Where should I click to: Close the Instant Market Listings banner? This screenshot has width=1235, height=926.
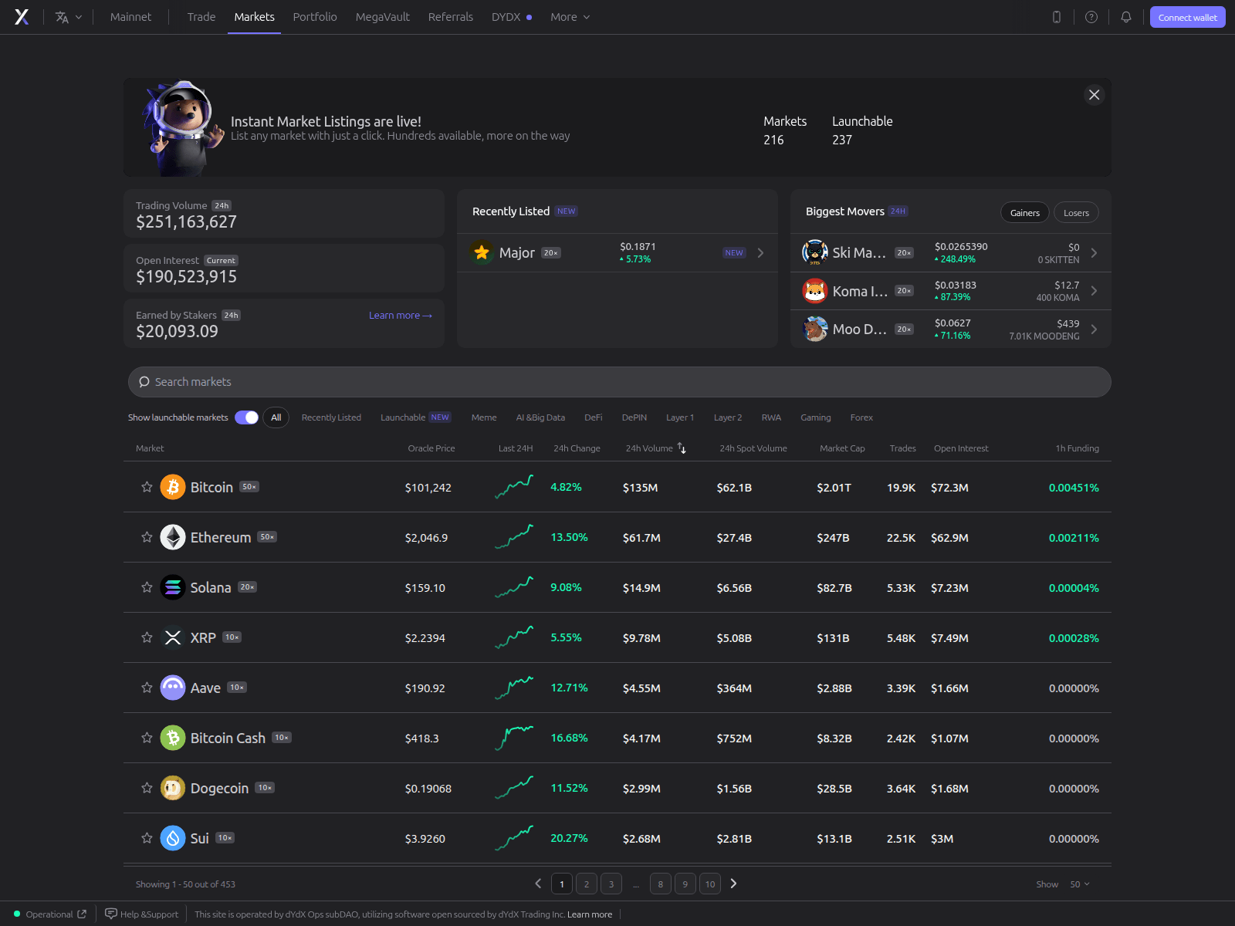(x=1094, y=95)
